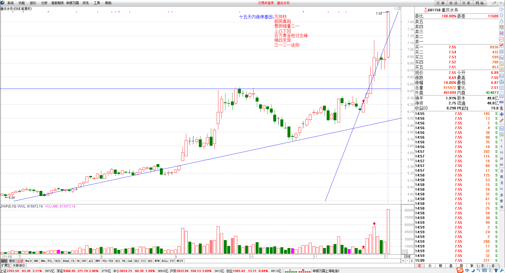Click the green refresh icon in sidebar
This screenshot has height=273, width=505.
(502, 134)
